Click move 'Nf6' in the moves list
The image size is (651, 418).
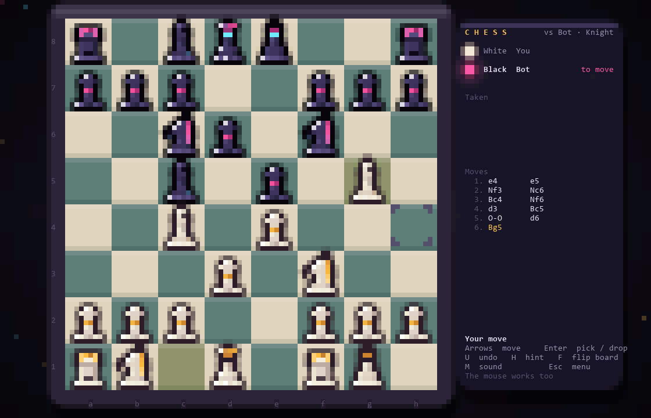tap(537, 200)
